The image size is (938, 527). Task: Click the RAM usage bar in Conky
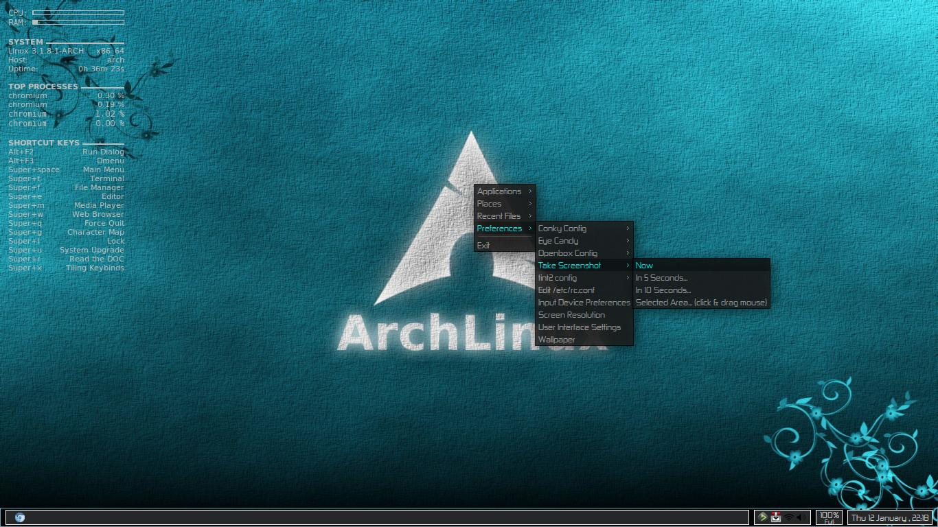[x=78, y=22]
